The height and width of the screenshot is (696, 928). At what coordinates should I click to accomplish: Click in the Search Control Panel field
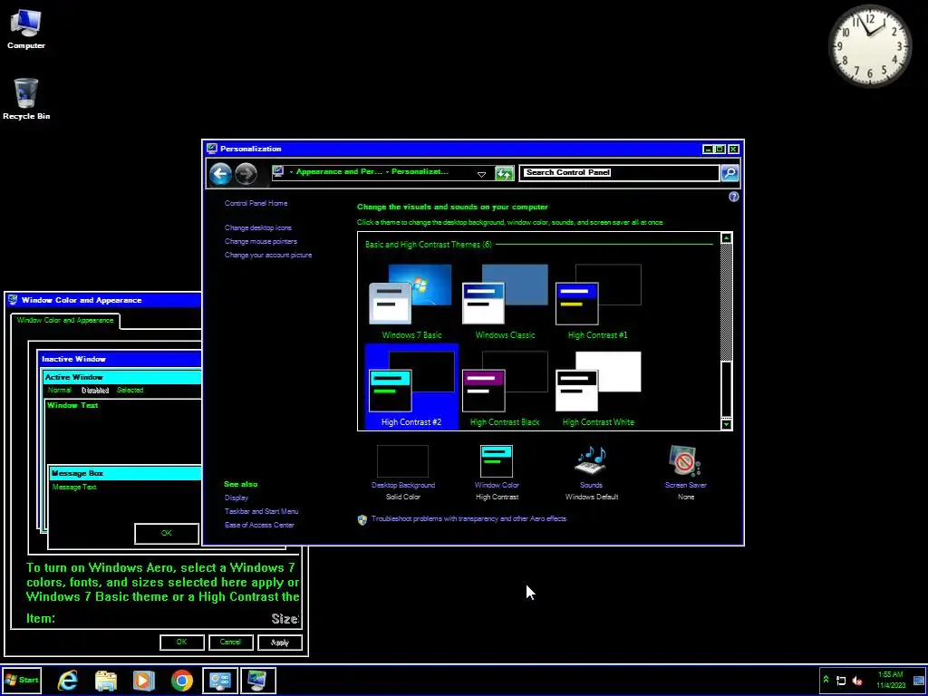pyautogui.click(x=619, y=173)
